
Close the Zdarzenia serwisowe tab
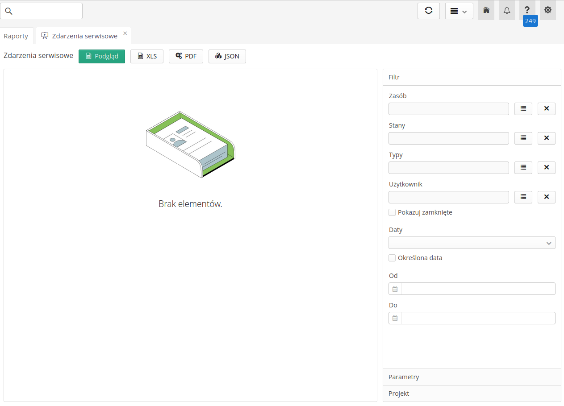click(x=125, y=33)
